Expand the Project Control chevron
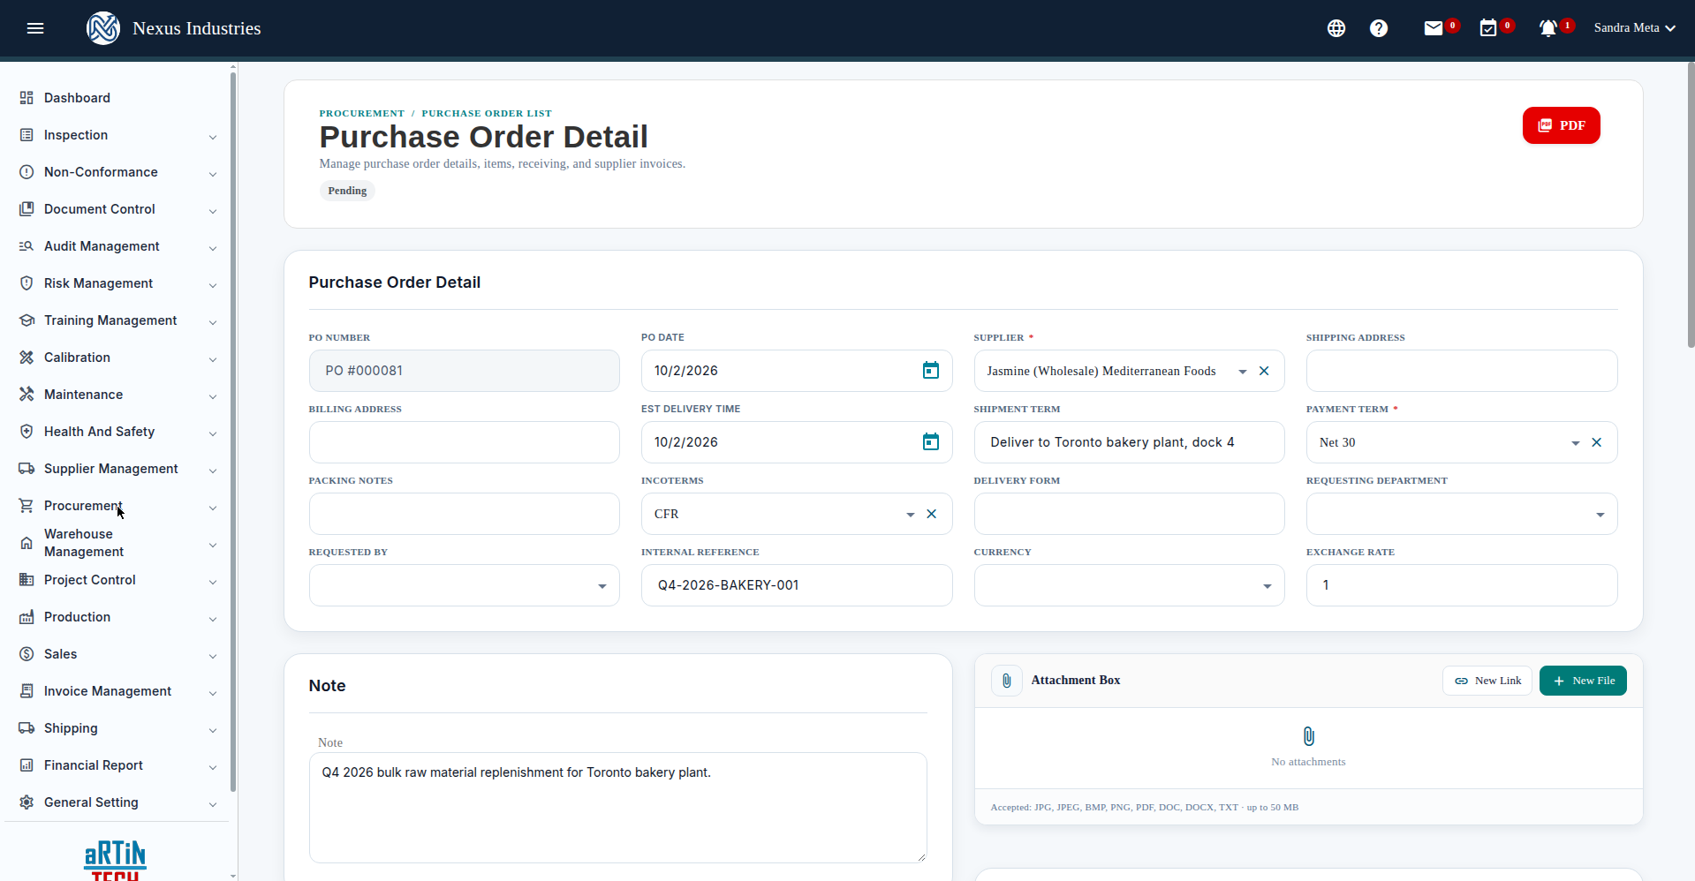 213,582
